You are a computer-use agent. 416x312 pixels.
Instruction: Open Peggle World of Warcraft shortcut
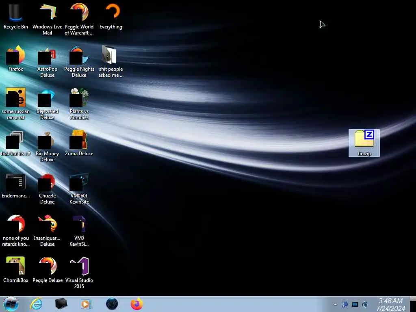coord(79,19)
